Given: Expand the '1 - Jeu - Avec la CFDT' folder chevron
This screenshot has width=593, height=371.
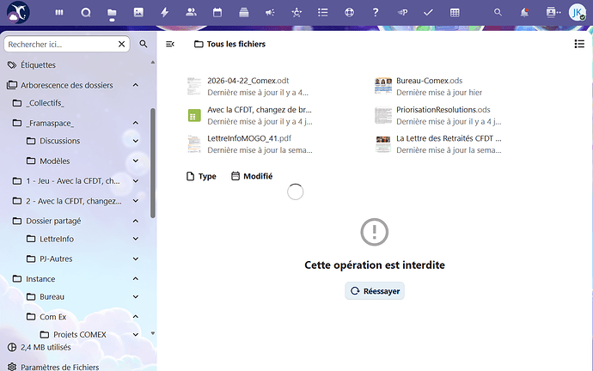Looking at the screenshot, I should (x=136, y=181).
